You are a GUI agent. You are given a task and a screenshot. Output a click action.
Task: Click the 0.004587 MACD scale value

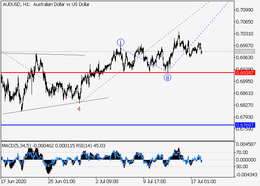[245, 144]
